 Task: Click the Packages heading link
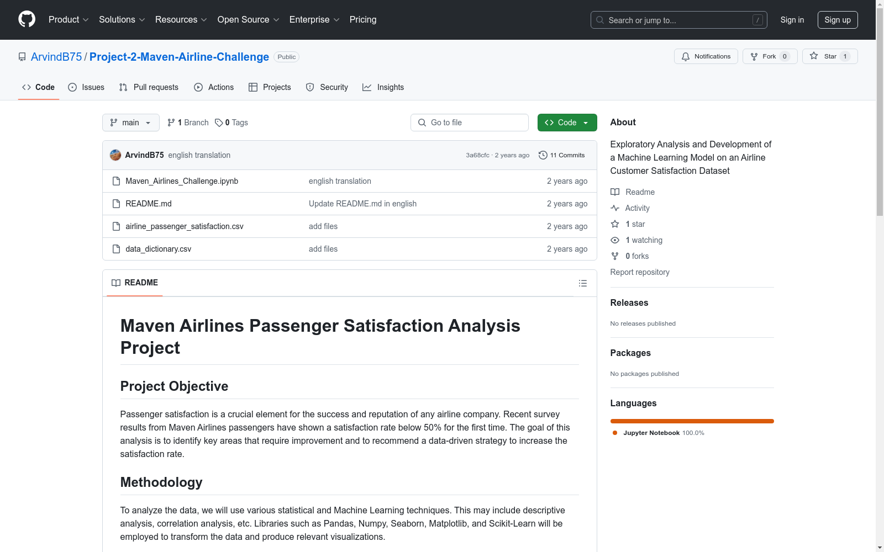pos(630,353)
